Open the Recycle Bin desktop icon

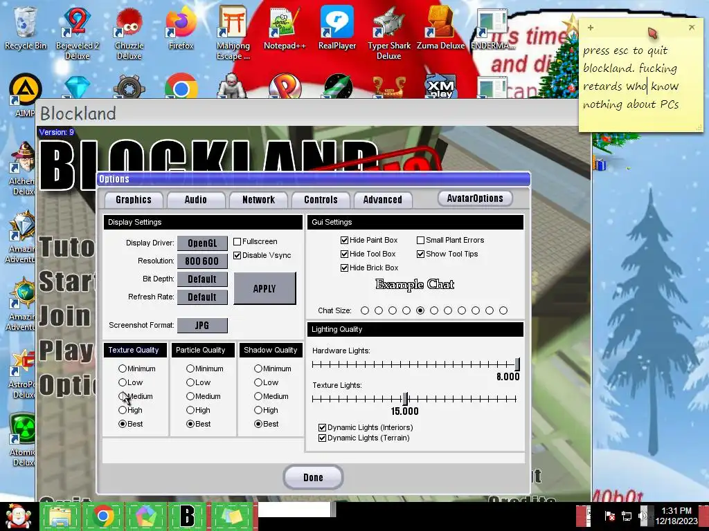26,28
